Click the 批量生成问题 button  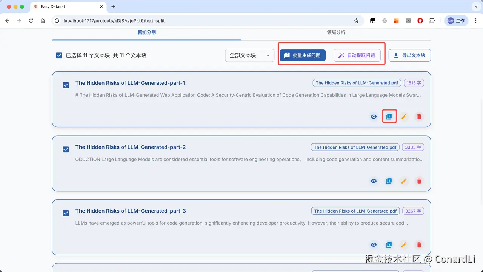tap(303, 55)
